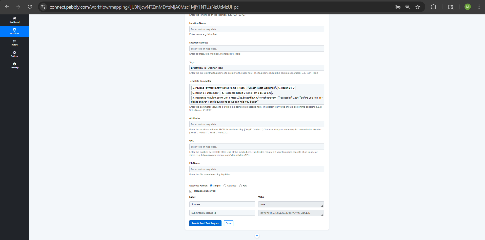The width and height of the screenshot is (485, 240).
Task: Open browser extensions puzzle icon
Action: 433,7
